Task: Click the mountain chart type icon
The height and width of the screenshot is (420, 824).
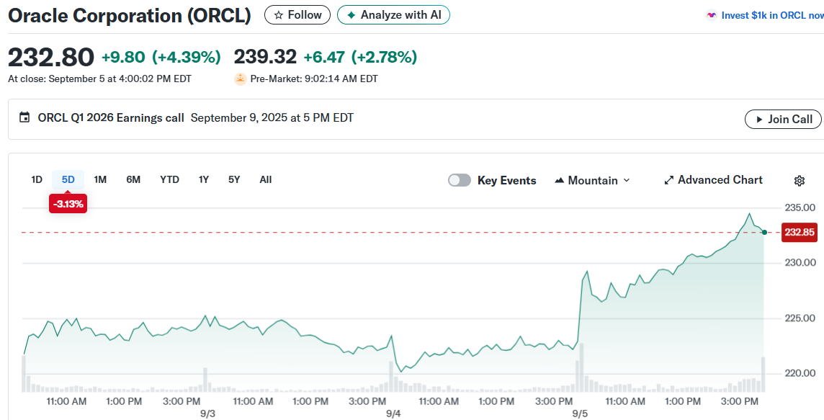Action: point(559,180)
